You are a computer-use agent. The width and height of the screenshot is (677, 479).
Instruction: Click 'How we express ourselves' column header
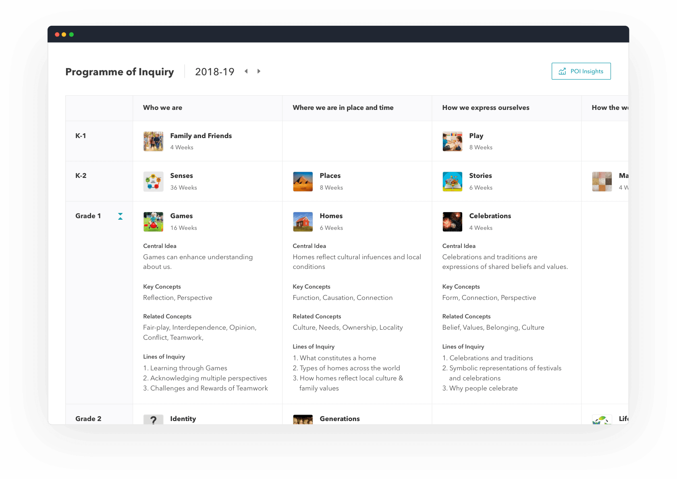486,108
